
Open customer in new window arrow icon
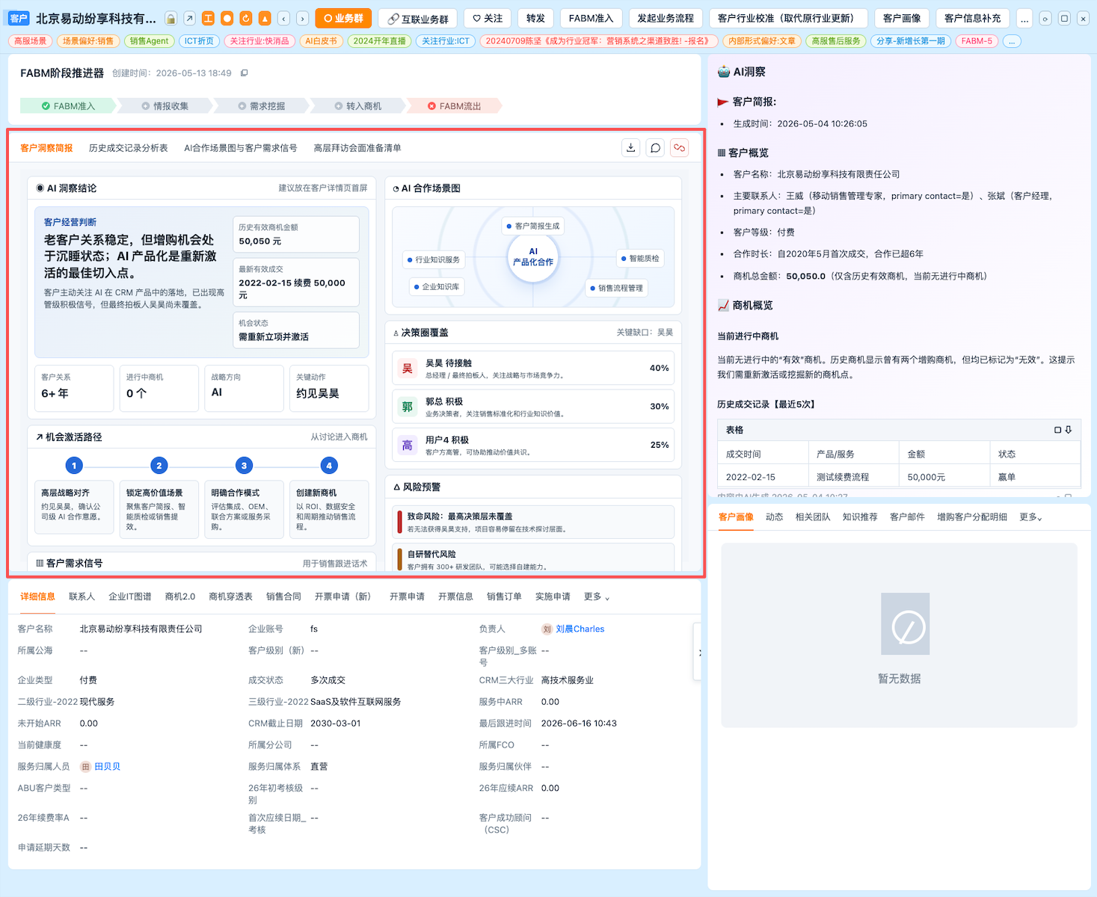[190, 19]
